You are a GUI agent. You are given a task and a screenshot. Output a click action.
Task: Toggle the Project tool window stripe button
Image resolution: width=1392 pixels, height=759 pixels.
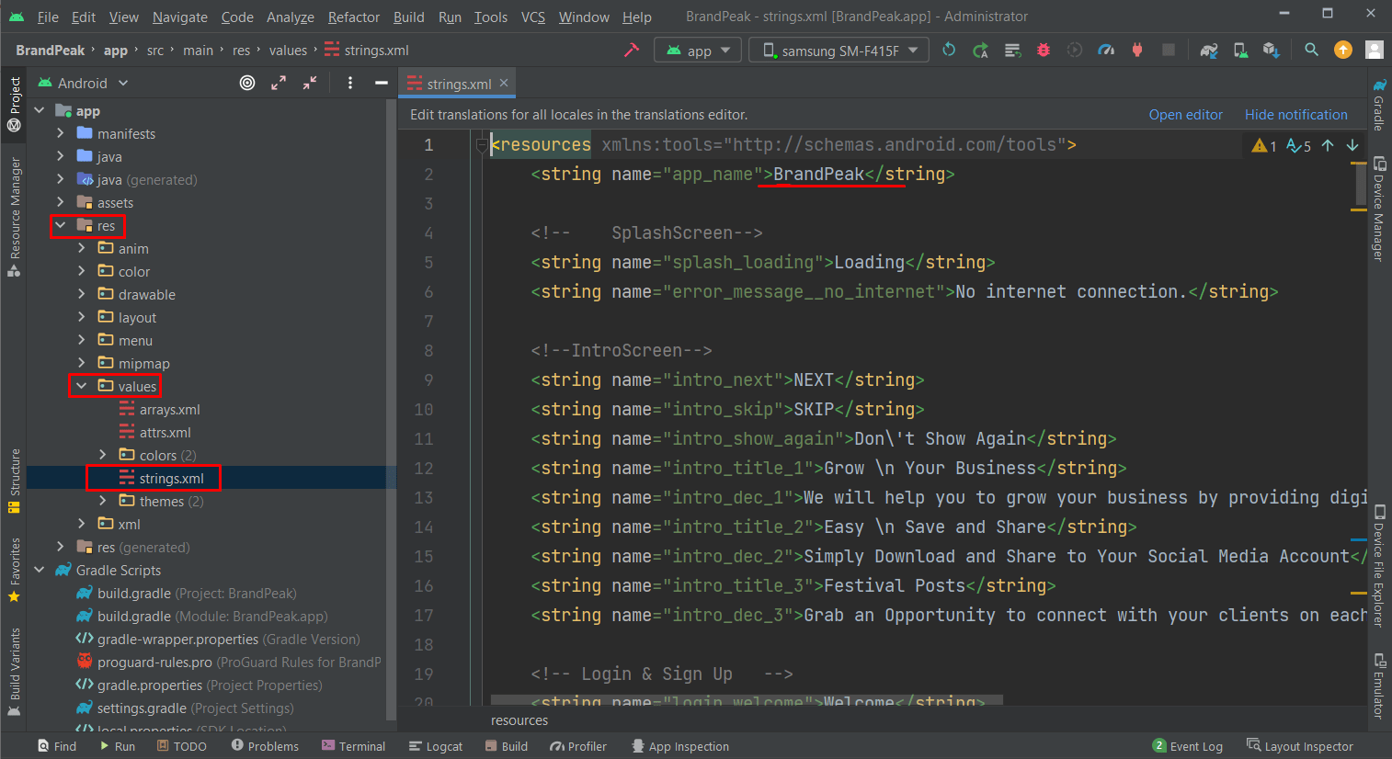(x=14, y=104)
